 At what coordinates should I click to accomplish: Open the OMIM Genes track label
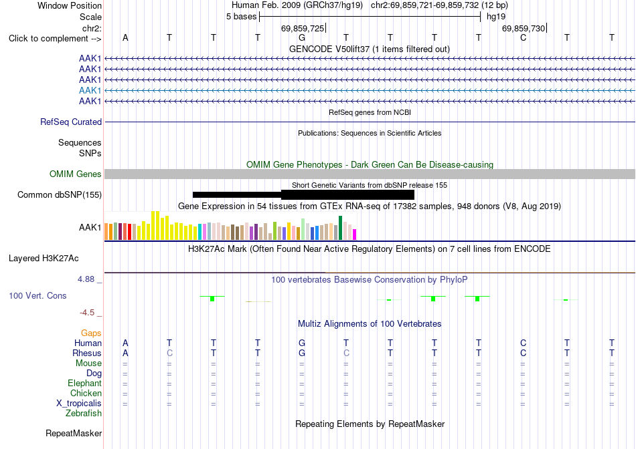coord(76,174)
